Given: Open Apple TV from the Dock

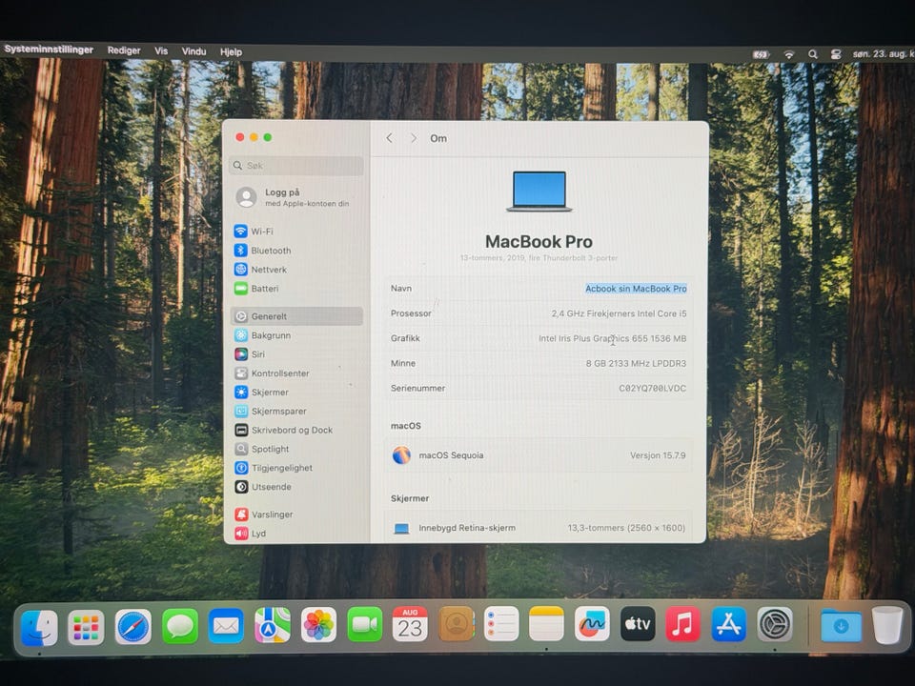Looking at the screenshot, I should pos(638,624).
